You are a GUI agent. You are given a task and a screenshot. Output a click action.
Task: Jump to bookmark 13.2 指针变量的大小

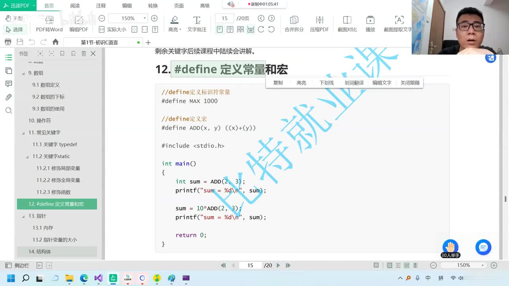tap(54, 240)
